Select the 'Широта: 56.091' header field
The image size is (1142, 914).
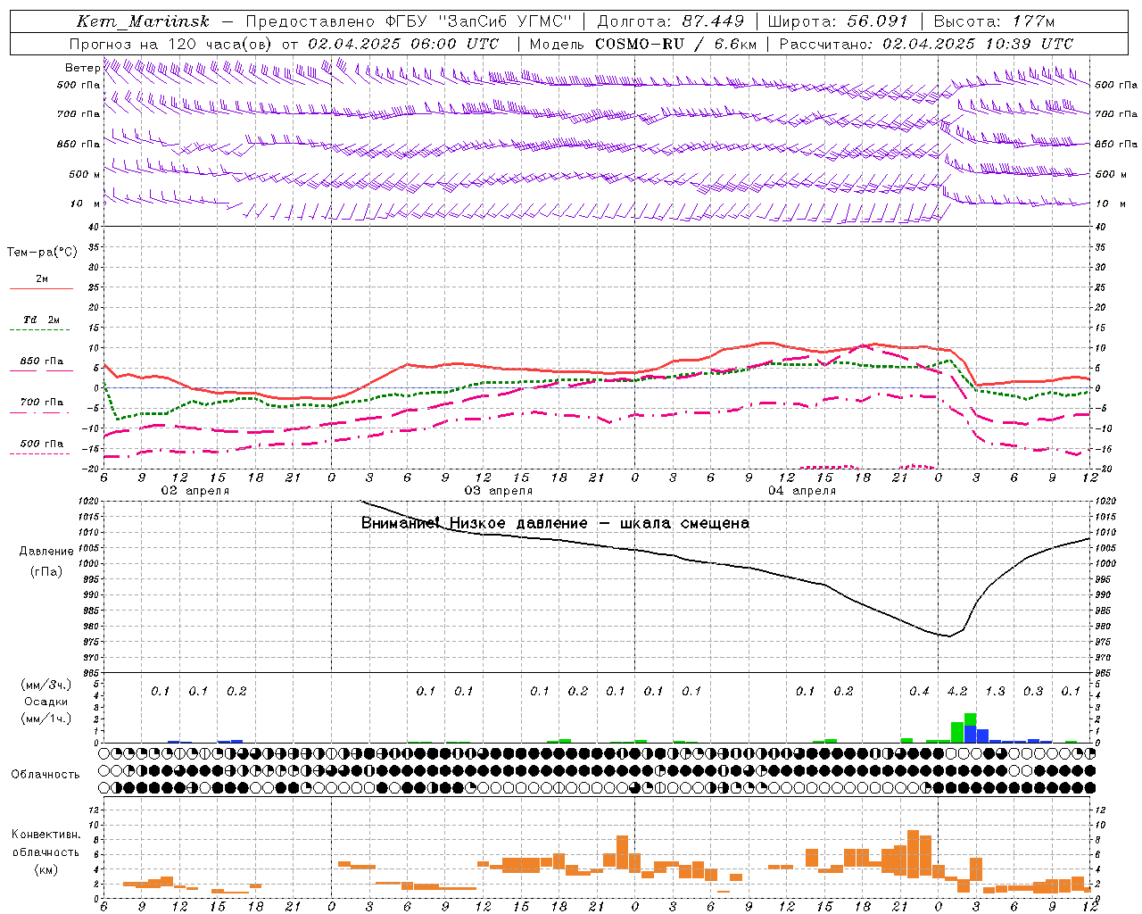[x=838, y=21]
